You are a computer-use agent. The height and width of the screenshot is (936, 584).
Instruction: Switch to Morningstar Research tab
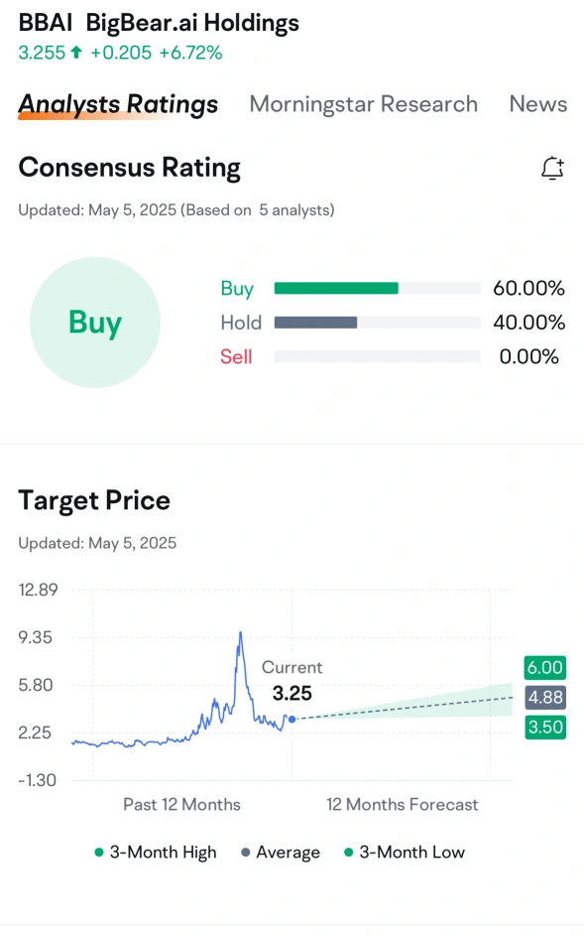[363, 104]
